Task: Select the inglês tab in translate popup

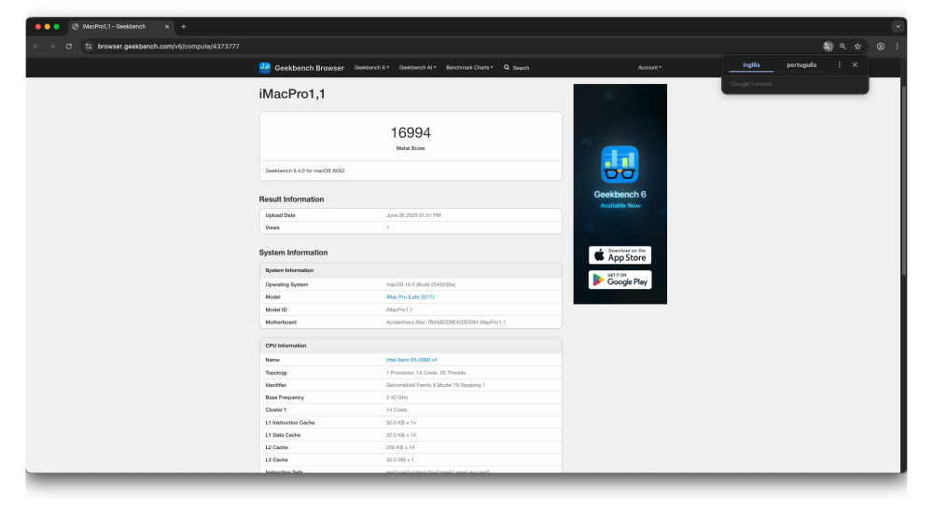Action: point(751,65)
